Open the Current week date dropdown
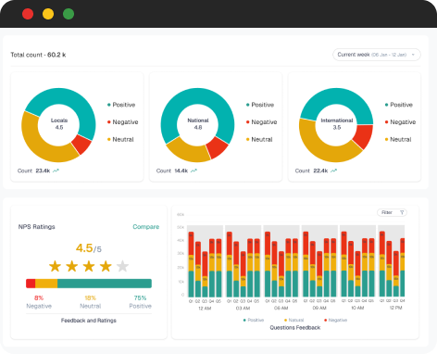Screen dimensions: 437x354 [x=377, y=55]
